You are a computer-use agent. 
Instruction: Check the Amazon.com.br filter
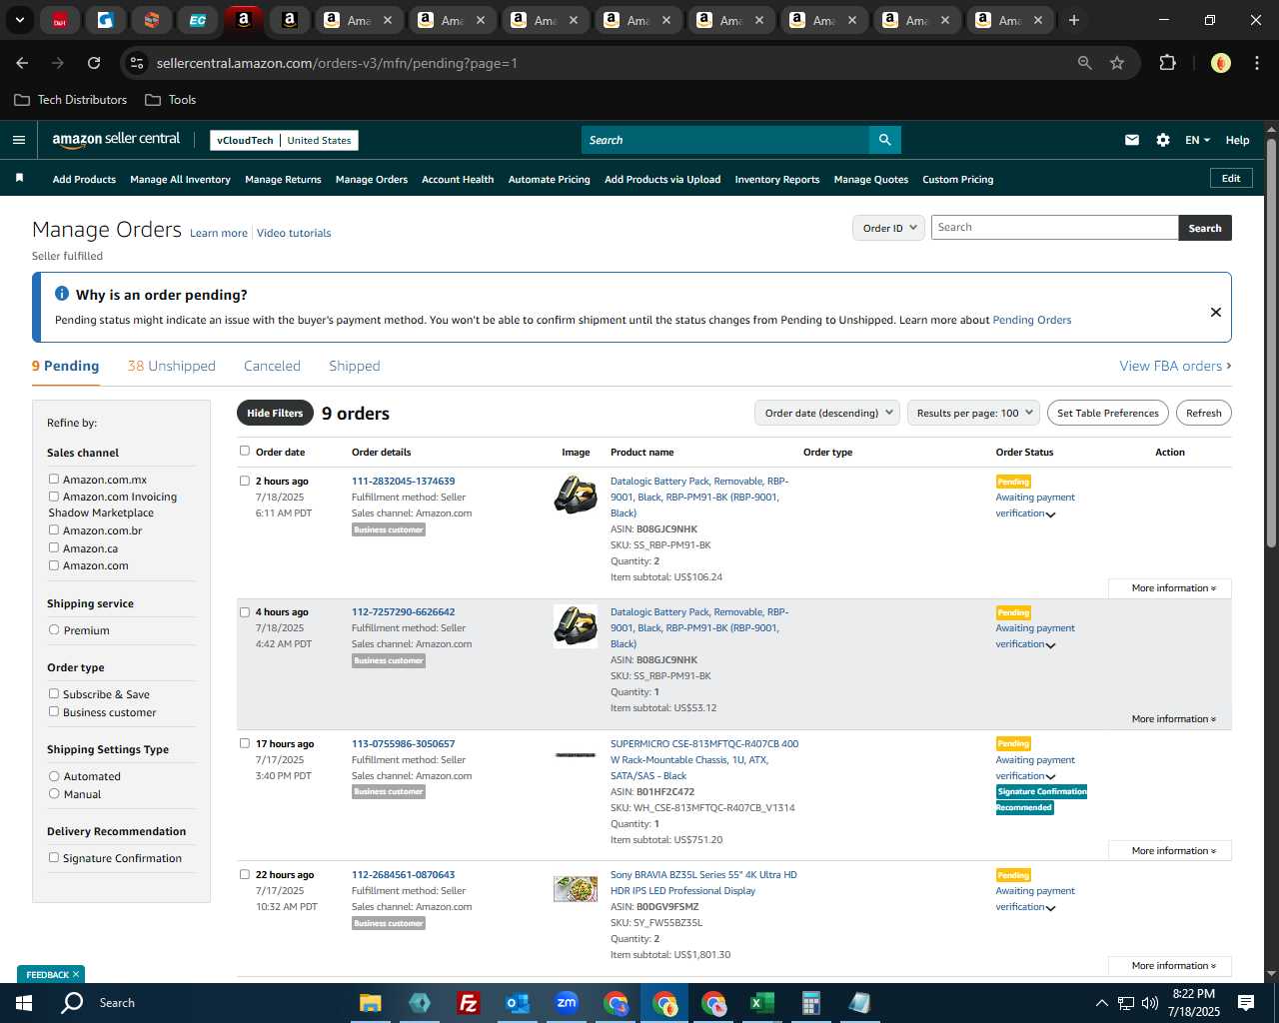coord(54,529)
